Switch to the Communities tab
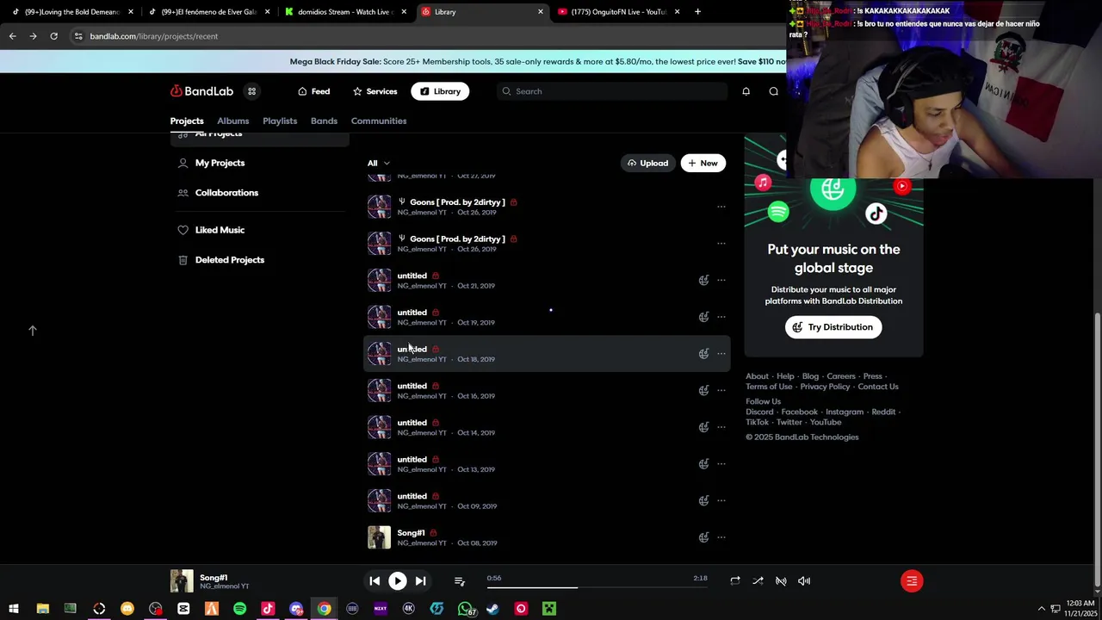1102x620 pixels. [379, 121]
